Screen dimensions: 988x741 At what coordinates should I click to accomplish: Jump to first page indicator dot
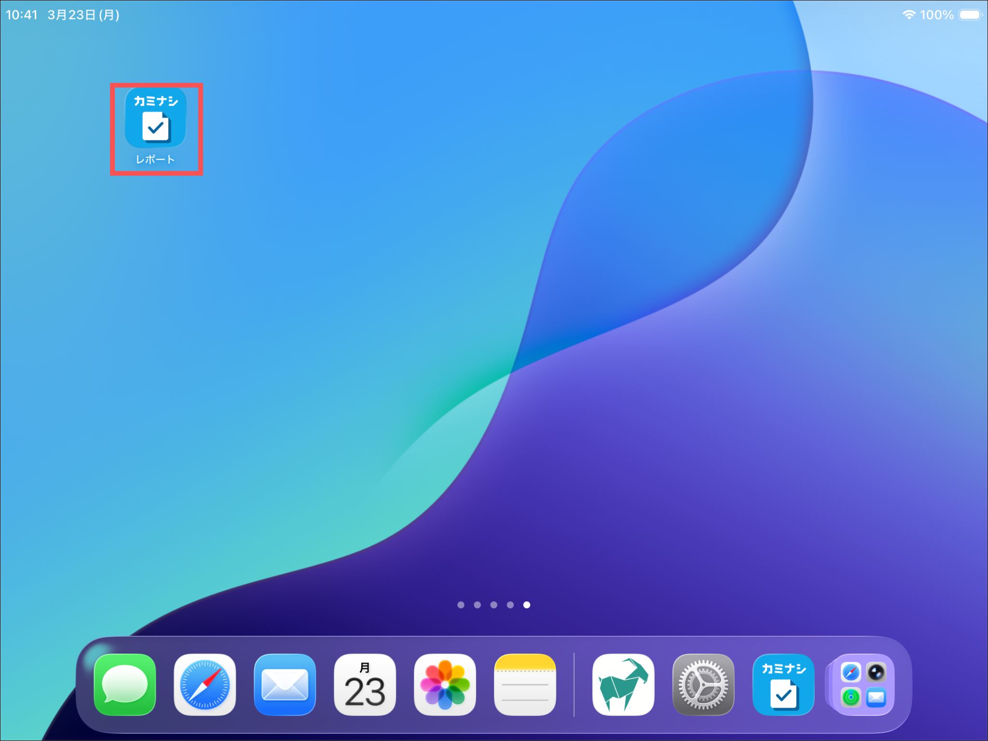click(461, 605)
